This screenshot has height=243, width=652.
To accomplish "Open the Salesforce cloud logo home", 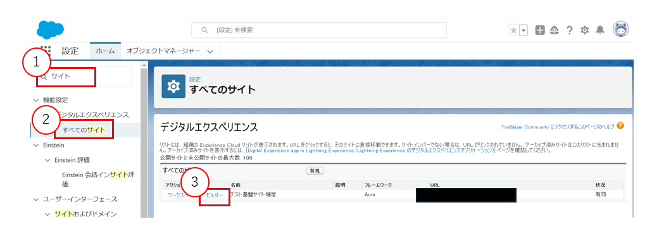I will coord(50,30).
